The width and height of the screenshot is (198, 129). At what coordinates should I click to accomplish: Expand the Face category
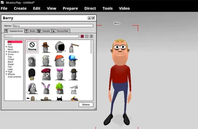(x=7, y=47)
